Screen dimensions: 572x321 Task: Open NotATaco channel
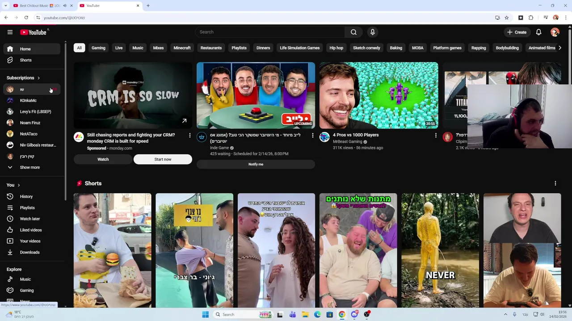pos(32,134)
